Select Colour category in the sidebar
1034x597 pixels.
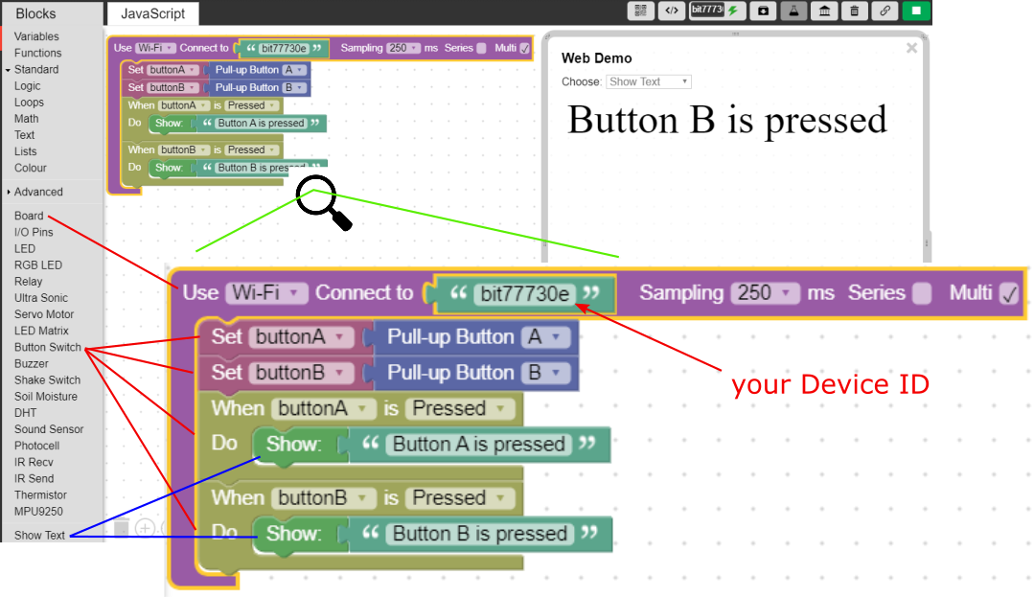[x=30, y=168]
